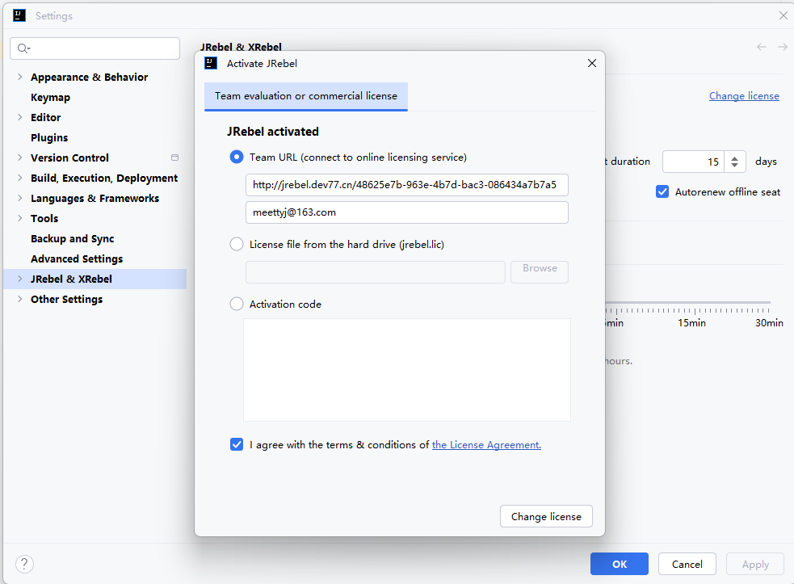
Task: Click the back navigation arrow icon
Action: [x=761, y=47]
